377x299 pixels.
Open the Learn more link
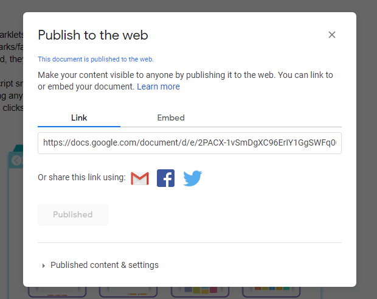[158, 86]
